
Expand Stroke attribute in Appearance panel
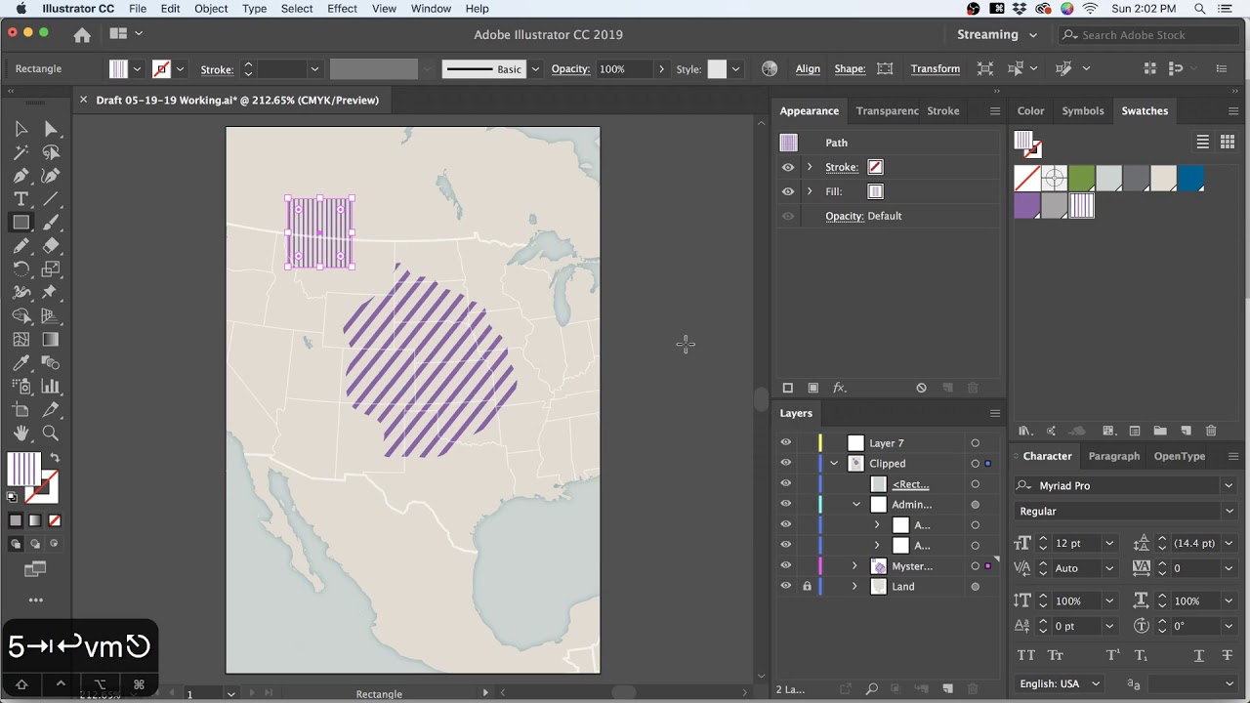(810, 167)
